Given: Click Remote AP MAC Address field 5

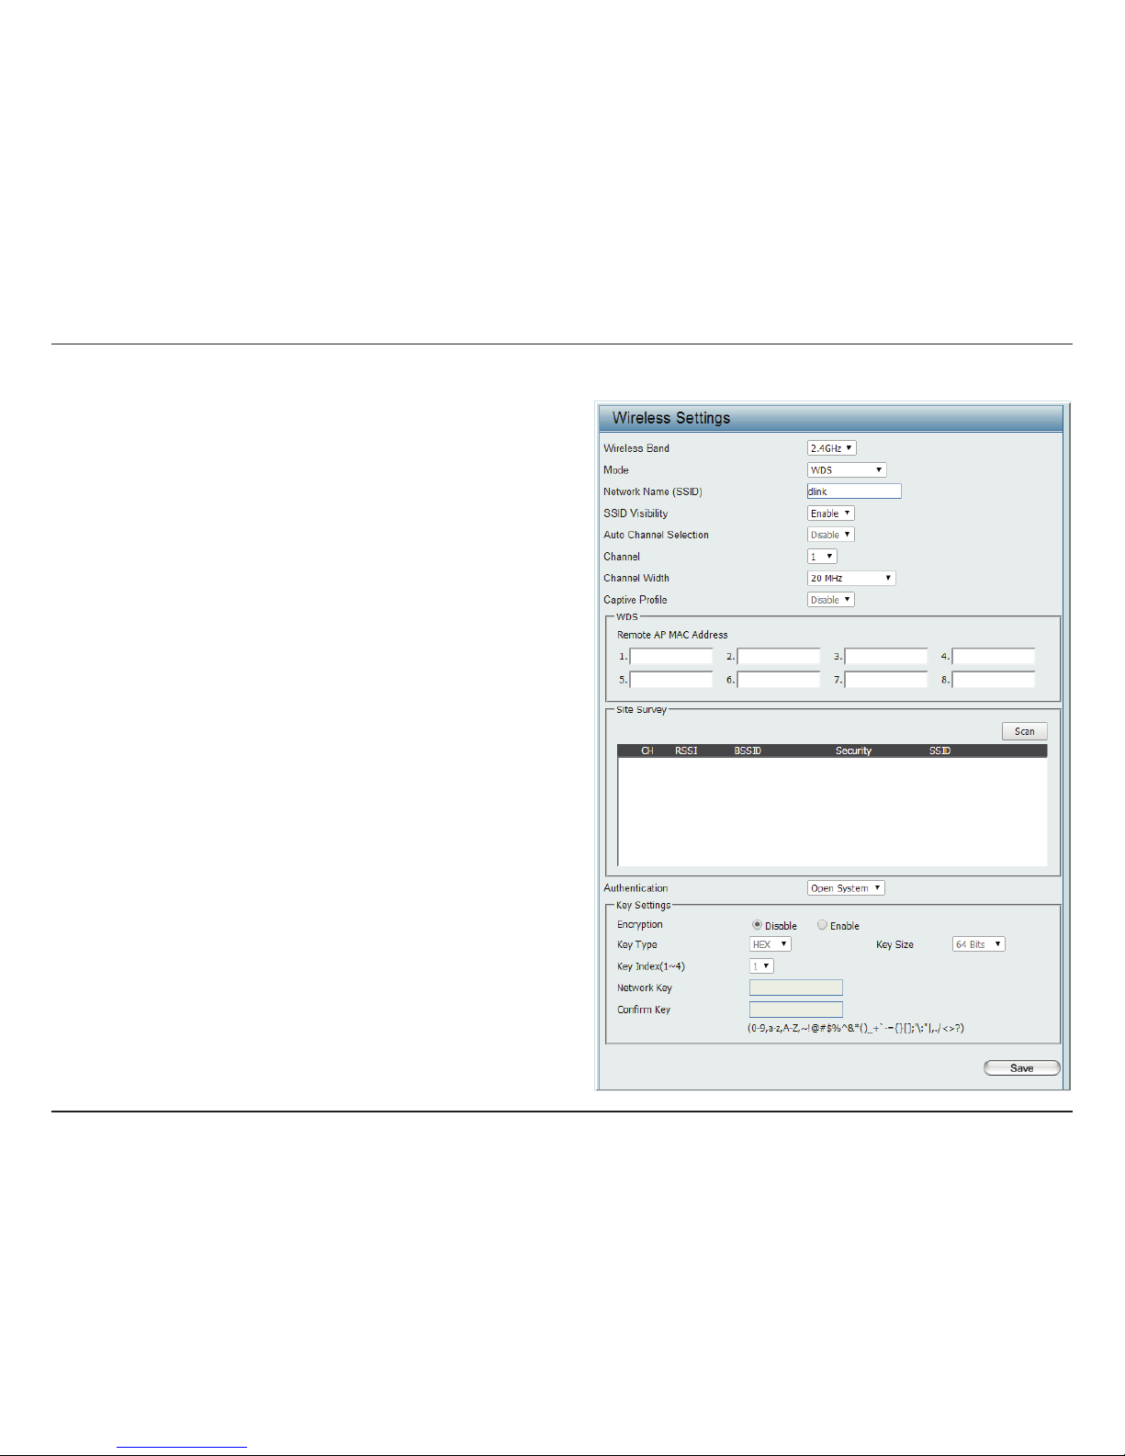Looking at the screenshot, I should pos(671,680).
